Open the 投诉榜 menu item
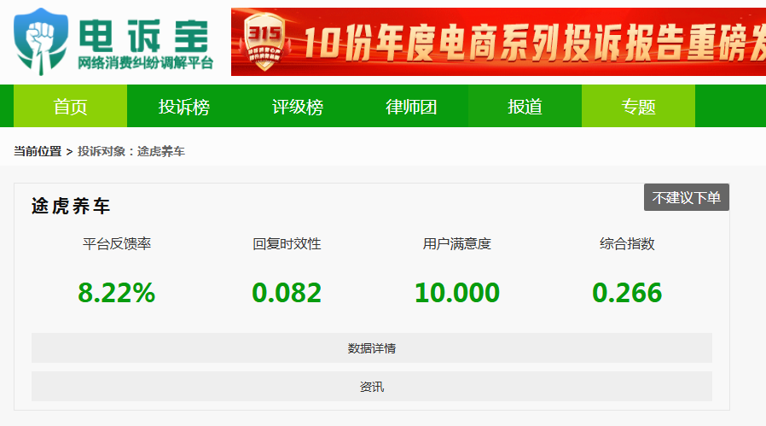The width and height of the screenshot is (766, 426). [183, 106]
